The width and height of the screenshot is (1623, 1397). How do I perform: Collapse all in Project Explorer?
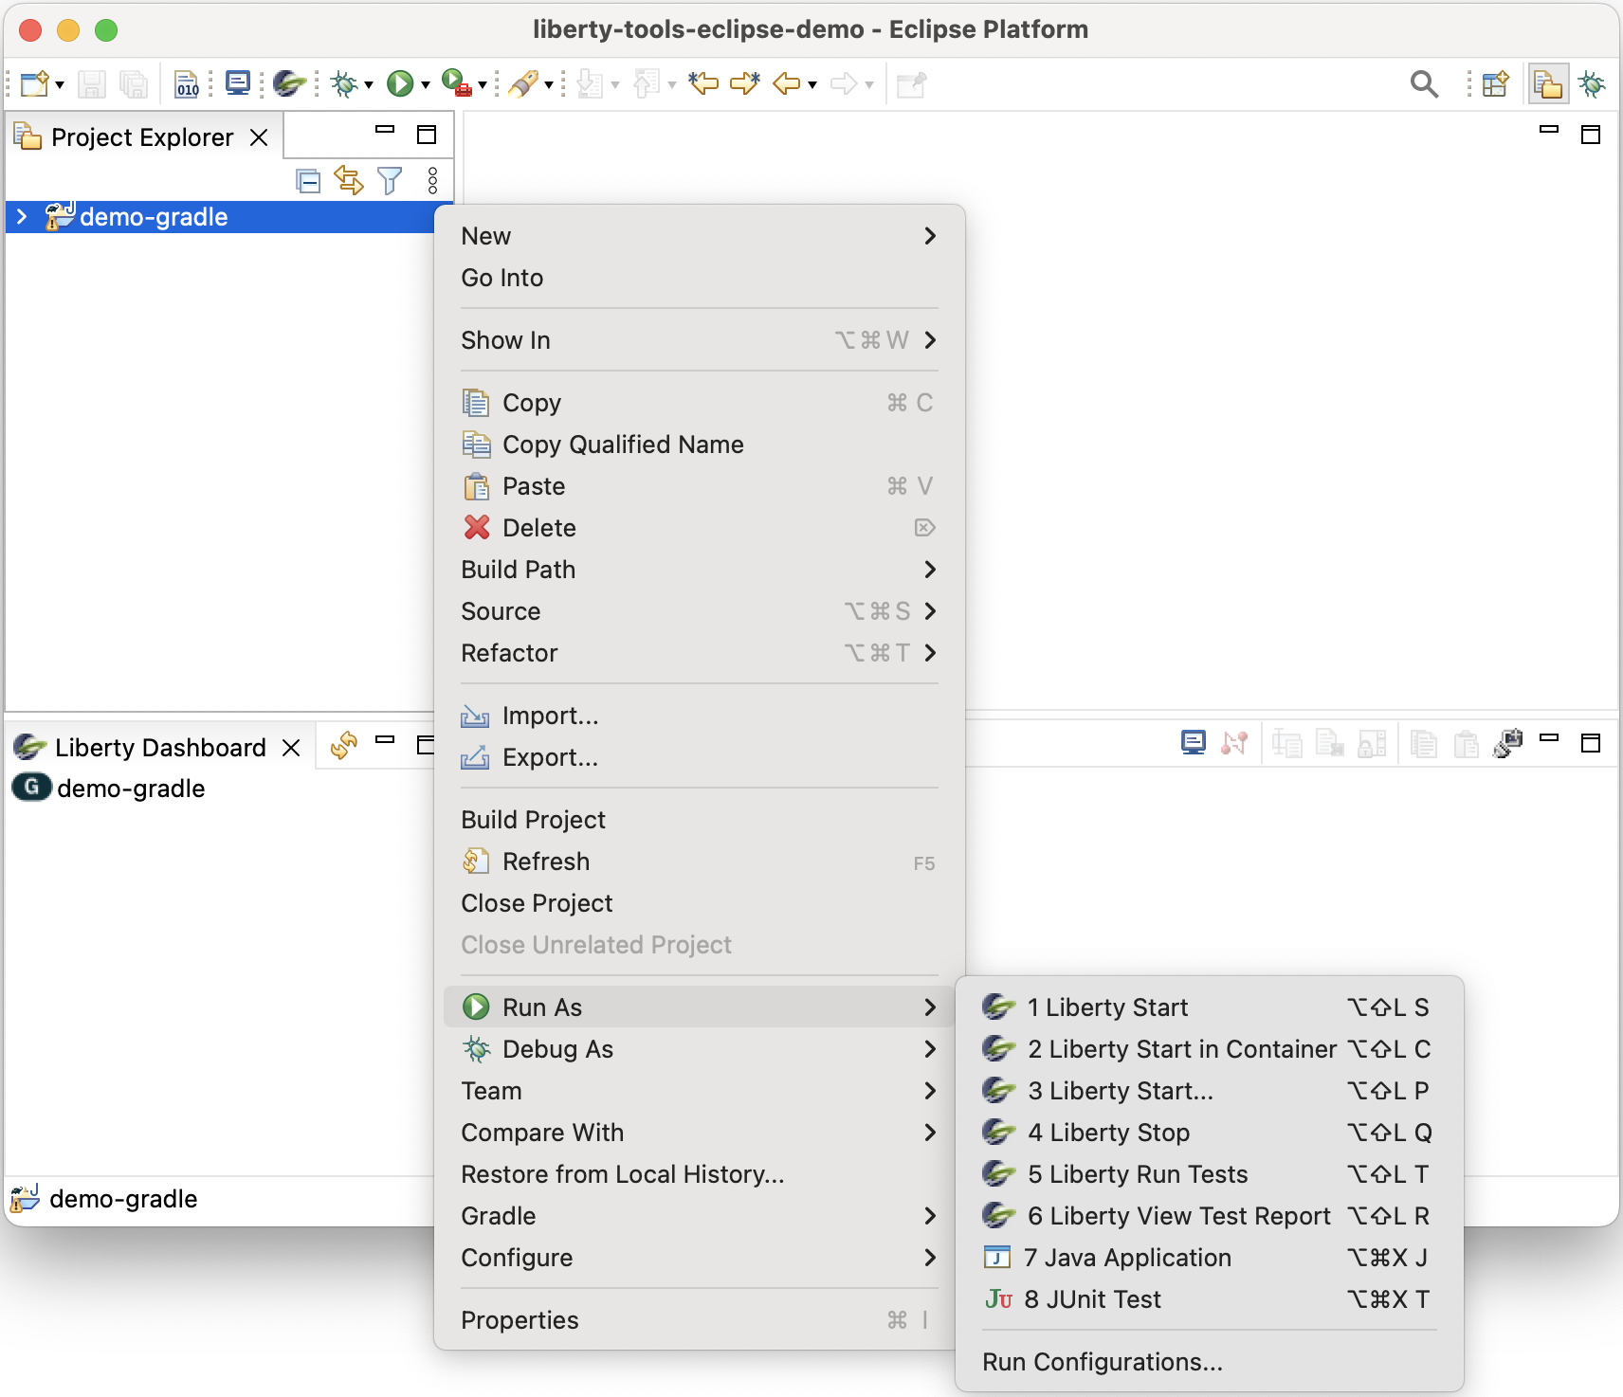[x=308, y=180]
